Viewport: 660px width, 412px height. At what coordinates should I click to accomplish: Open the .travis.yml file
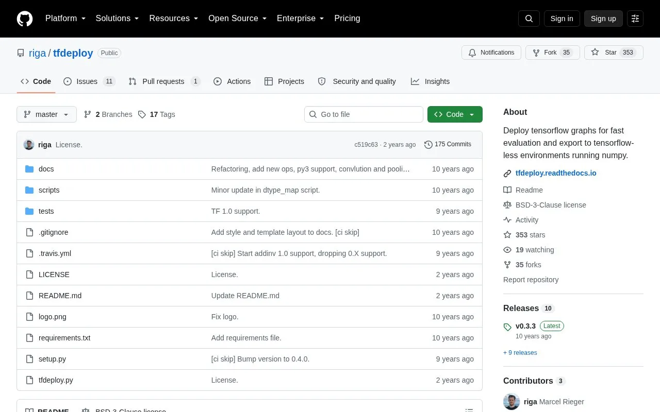pyautogui.click(x=55, y=253)
